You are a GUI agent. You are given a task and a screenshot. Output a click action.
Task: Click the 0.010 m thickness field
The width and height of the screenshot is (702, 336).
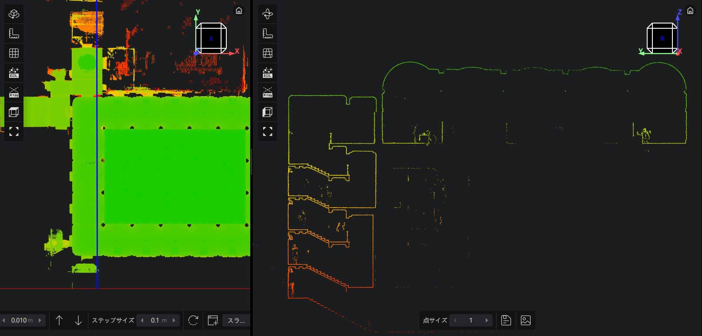pyautogui.click(x=22, y=320)
